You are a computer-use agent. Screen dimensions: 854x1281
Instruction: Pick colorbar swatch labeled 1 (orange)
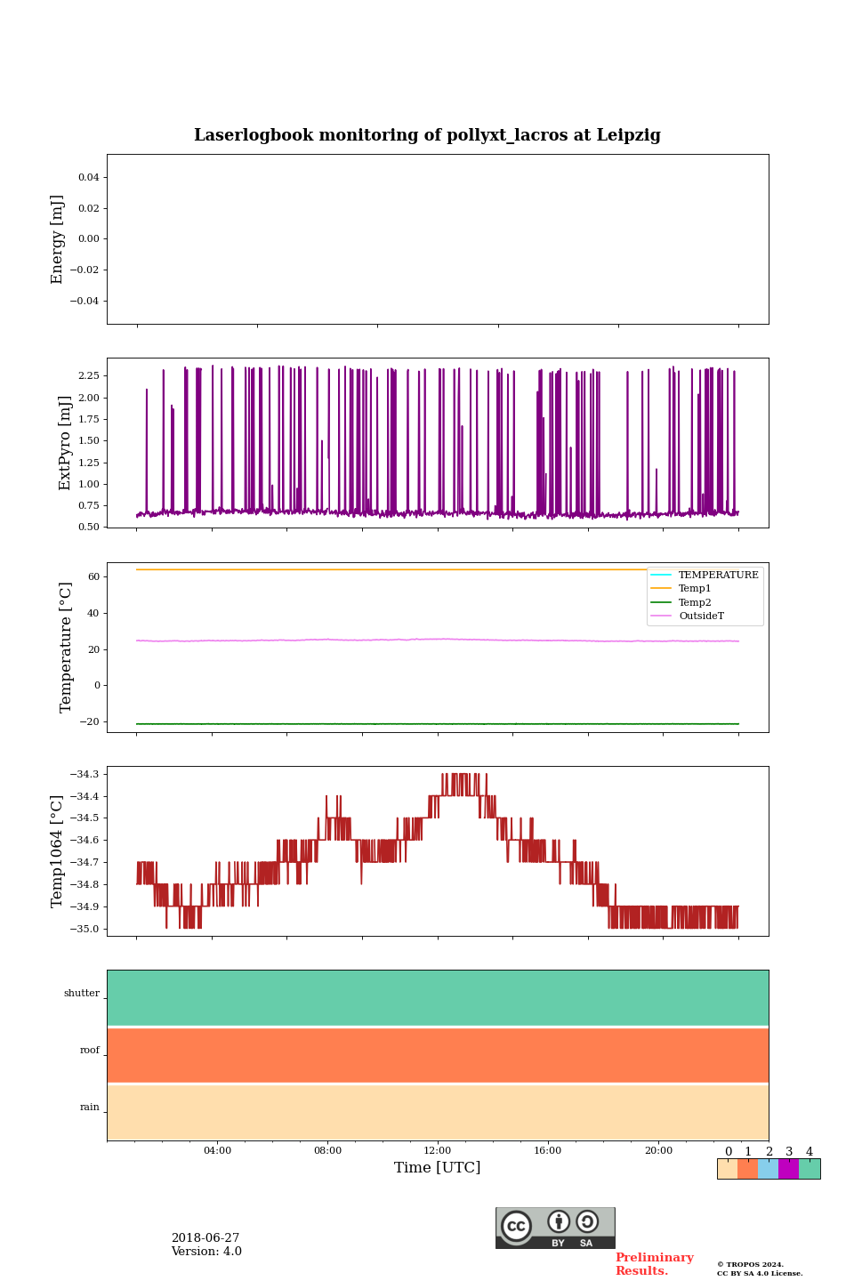point(747,1169)
